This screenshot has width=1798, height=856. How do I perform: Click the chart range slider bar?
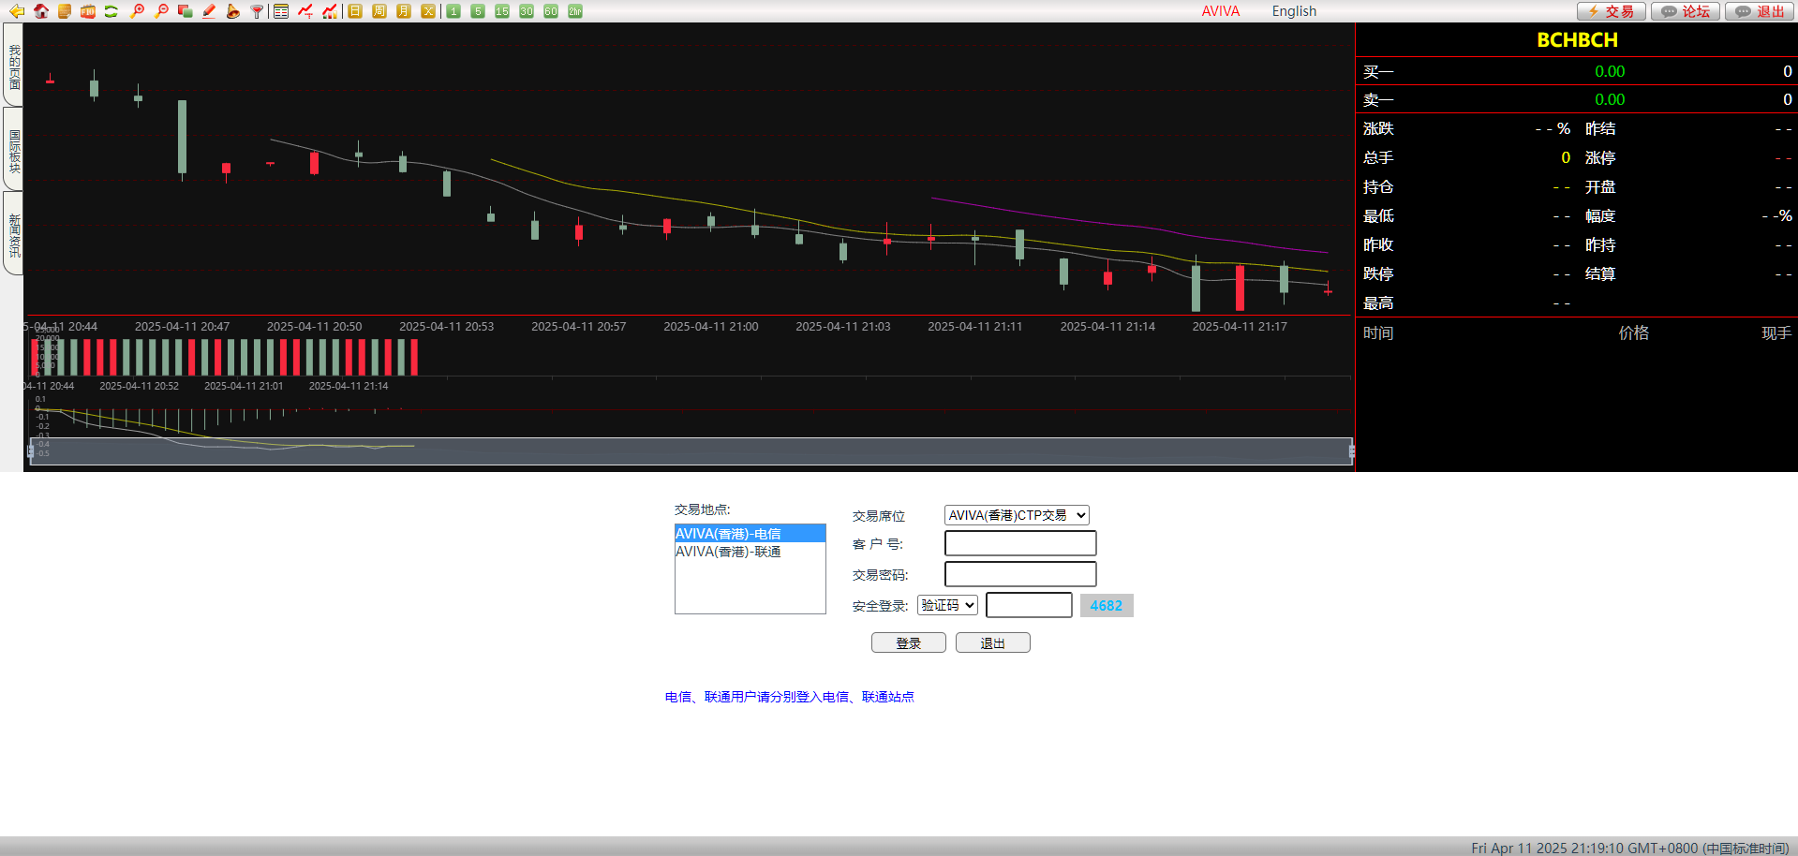point(691,451)
